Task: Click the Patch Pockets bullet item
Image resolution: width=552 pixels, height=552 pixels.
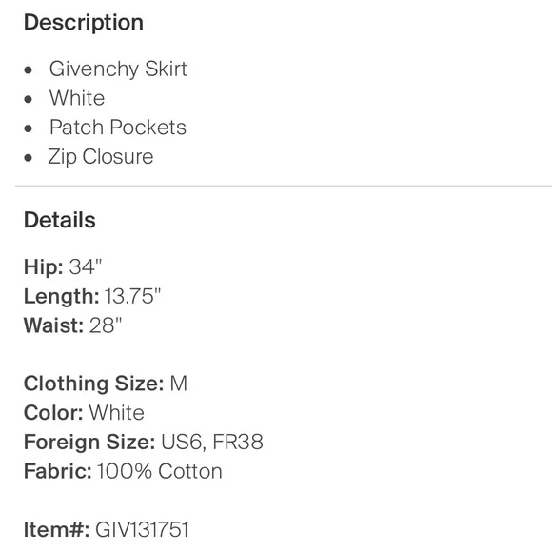Action: pyautogui.click(x=118, y=128)
